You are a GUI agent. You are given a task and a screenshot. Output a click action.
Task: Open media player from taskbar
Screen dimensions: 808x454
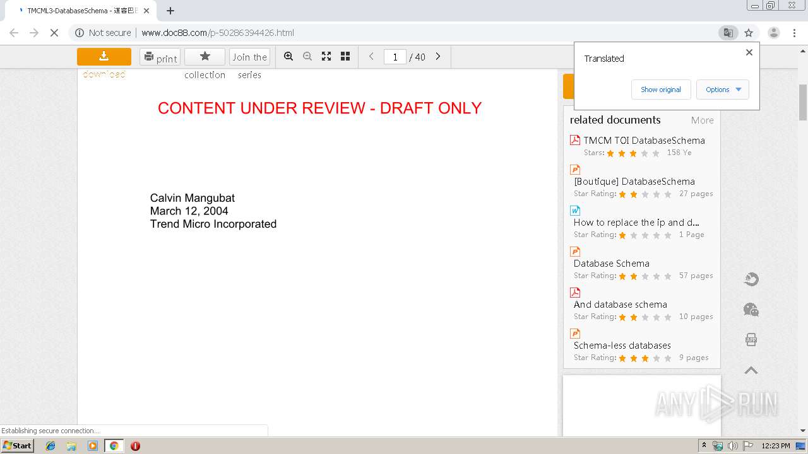click(x=93, y=446)
